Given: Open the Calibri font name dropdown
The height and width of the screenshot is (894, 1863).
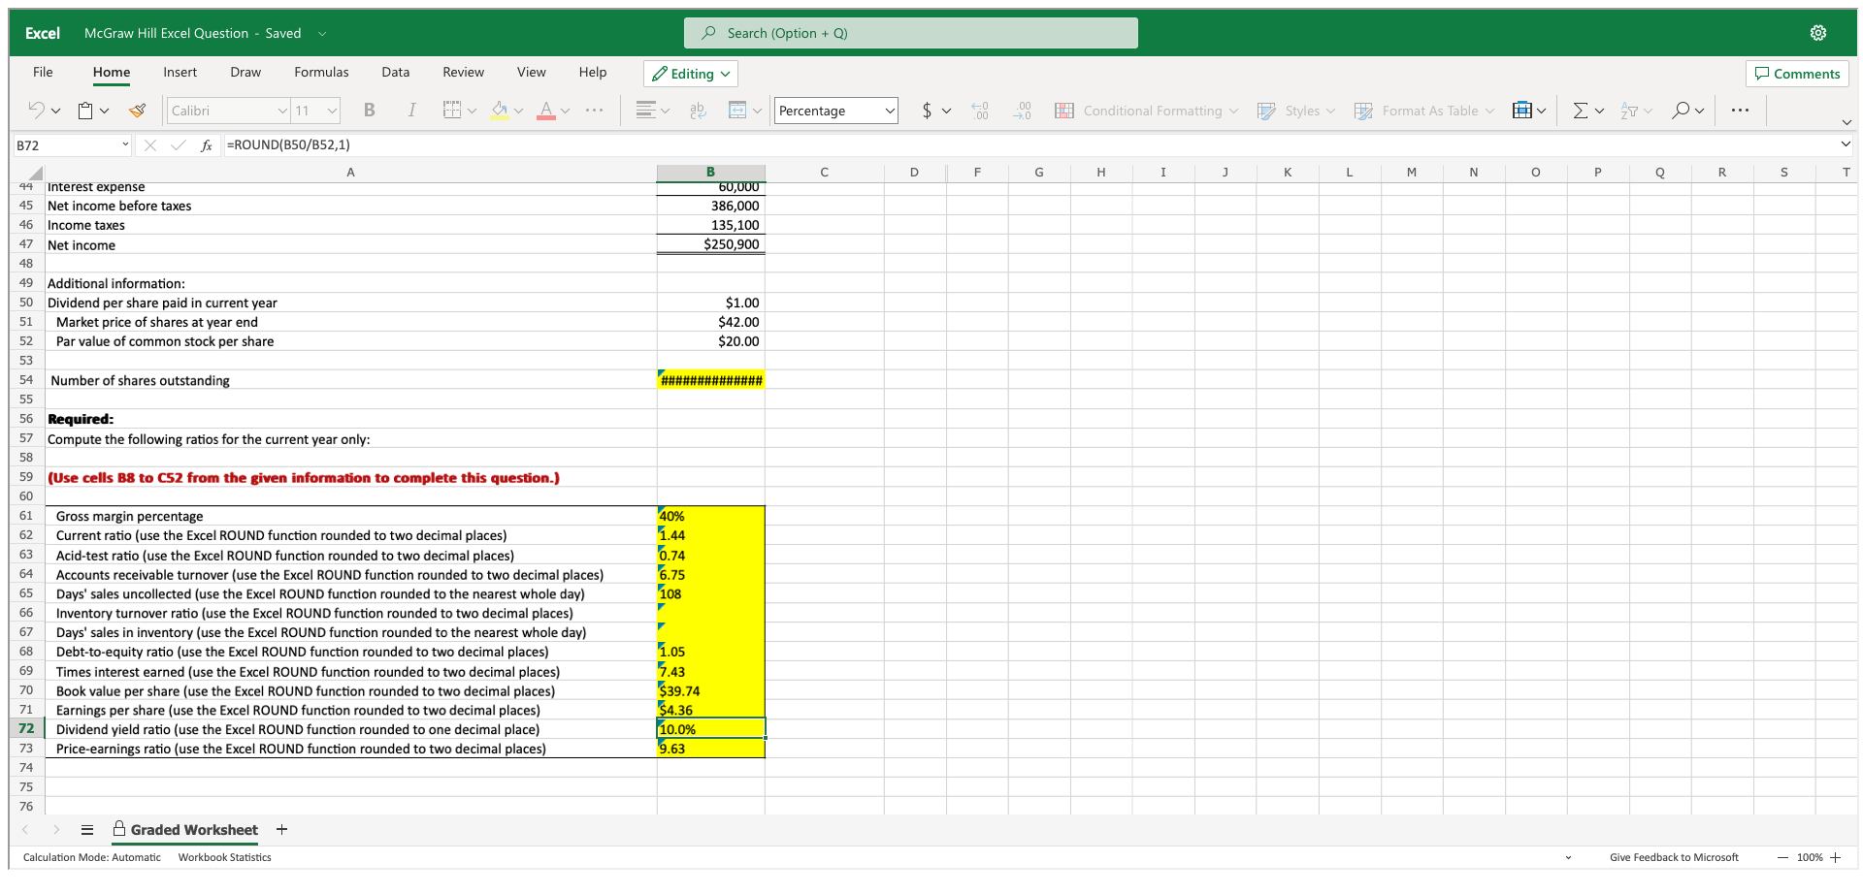Looking at the screenshot, I should [x=282, y=111].
